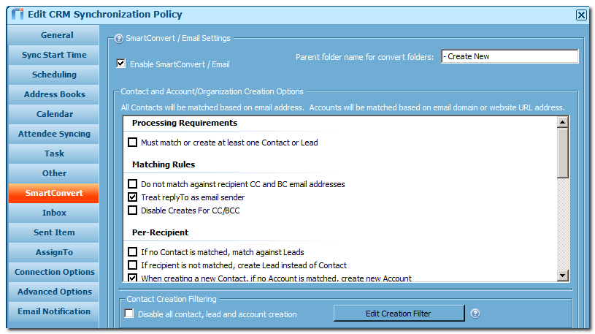Open the Other tab

(54, 173)
